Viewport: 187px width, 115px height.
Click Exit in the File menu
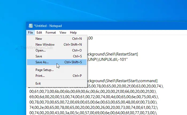pyautogui.click(x=57, y=84)
